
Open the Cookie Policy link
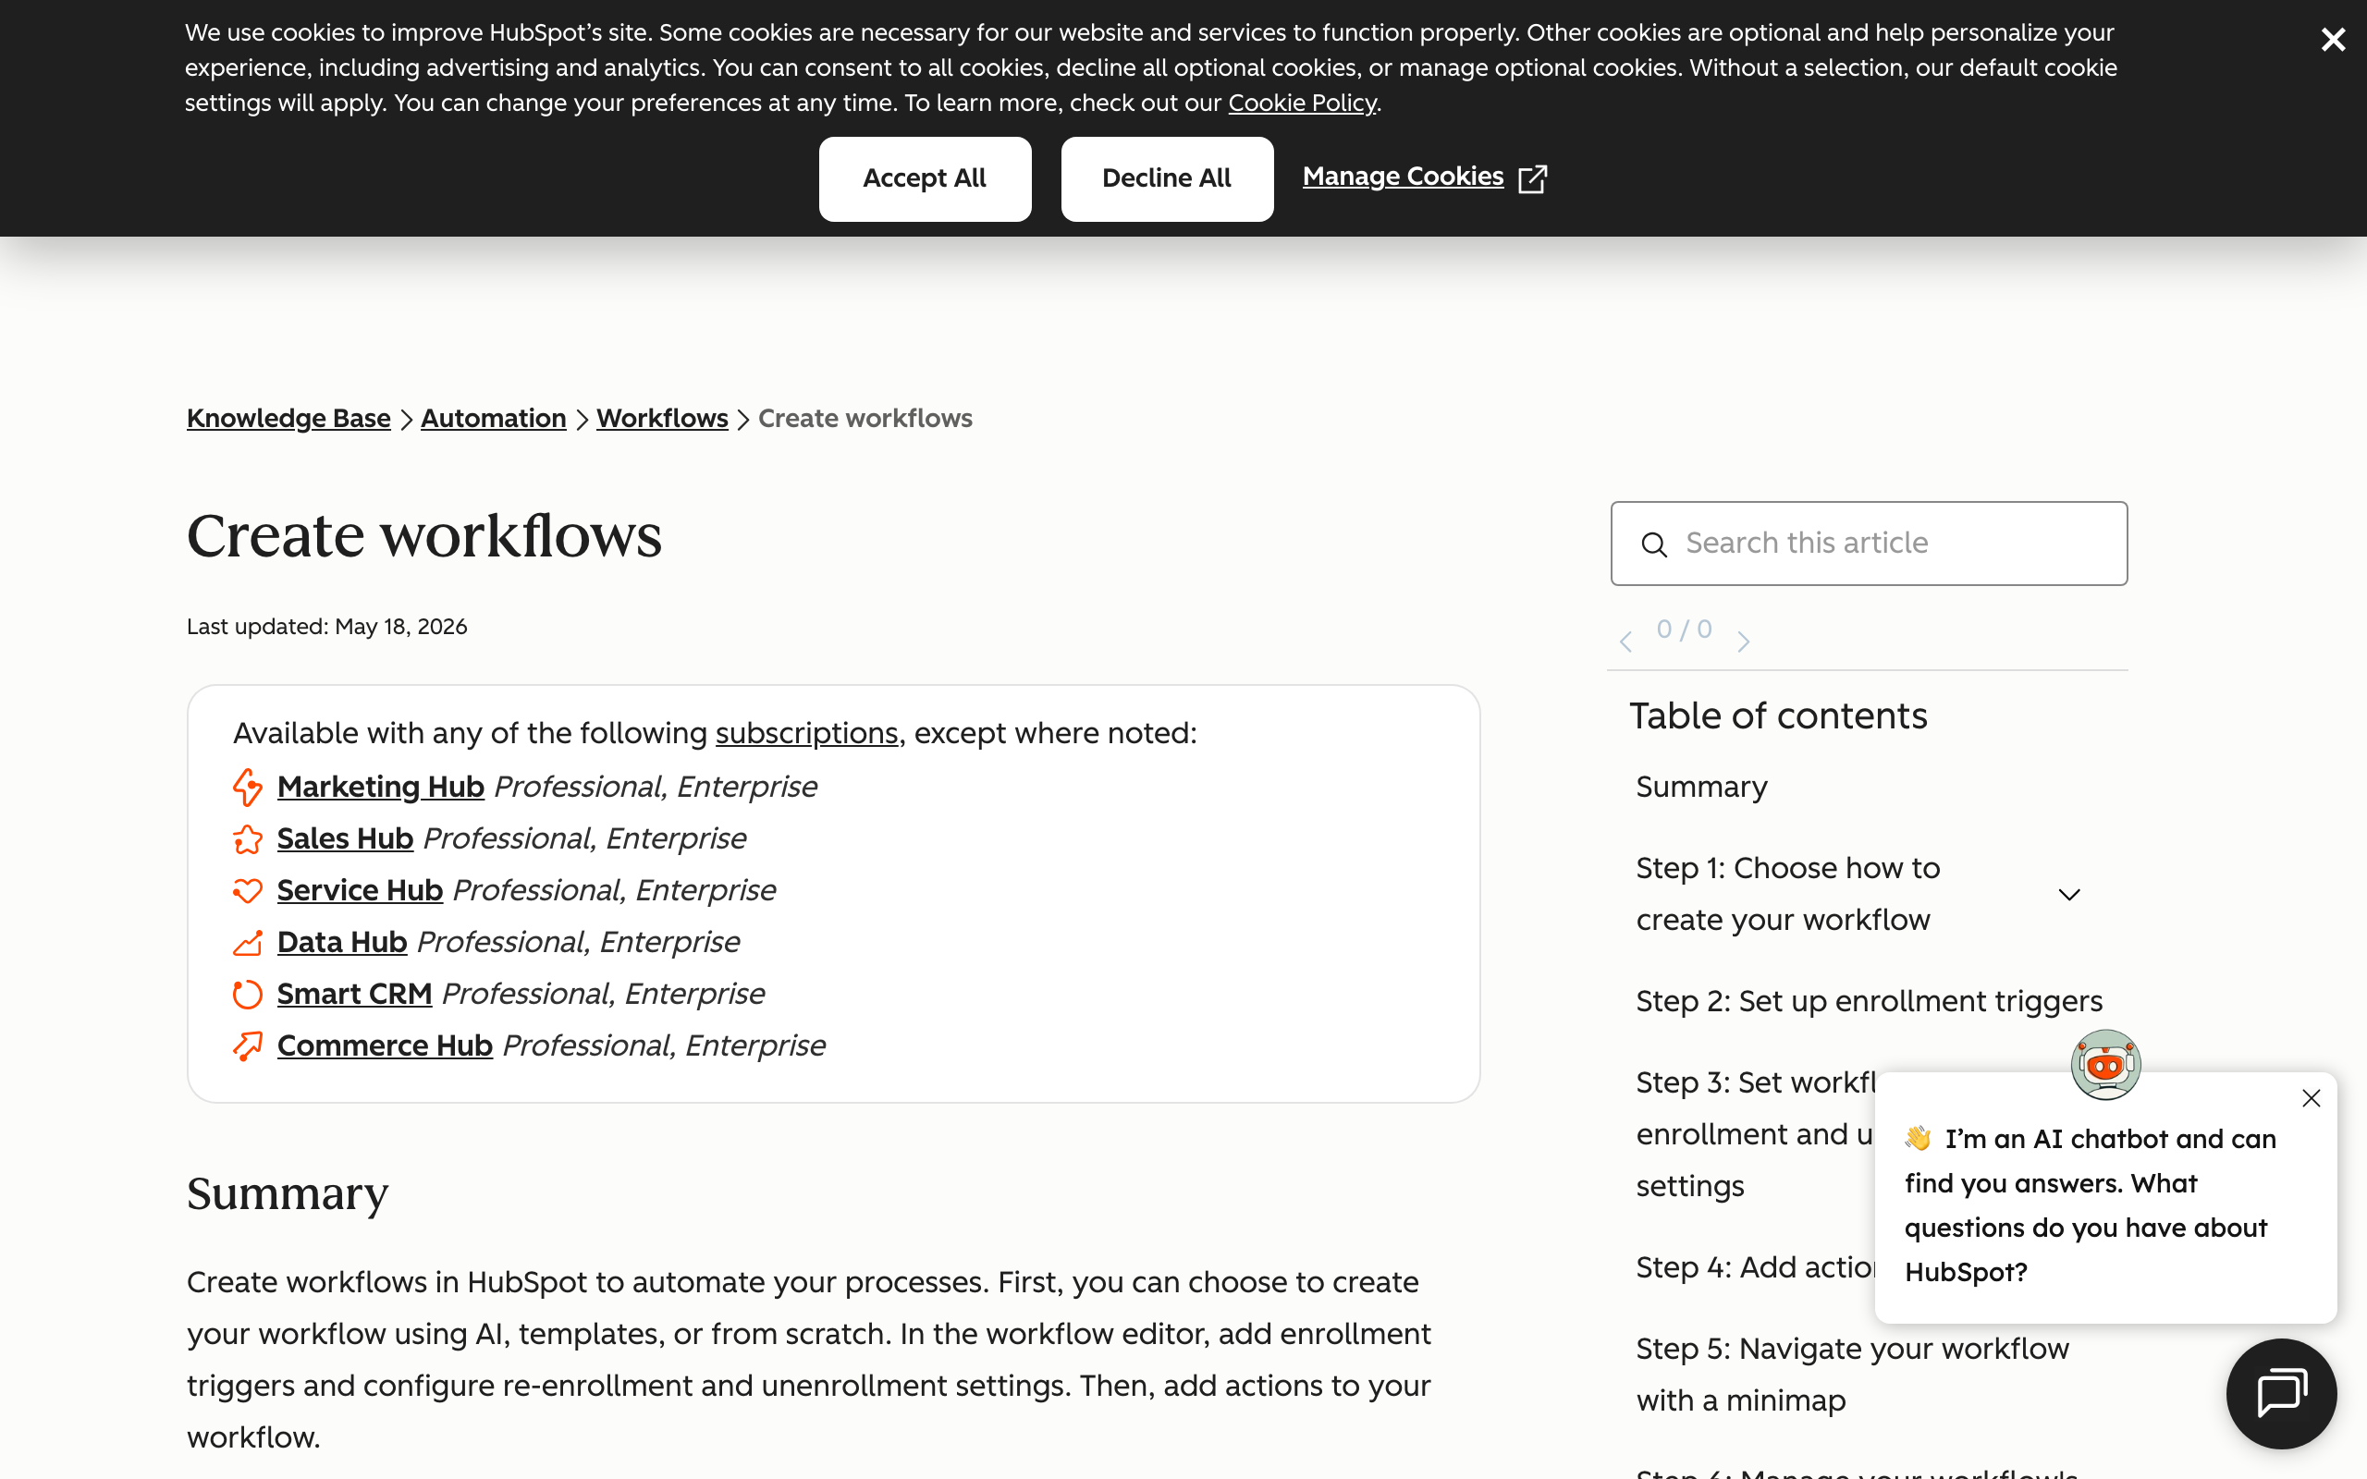pos(1302,104)
